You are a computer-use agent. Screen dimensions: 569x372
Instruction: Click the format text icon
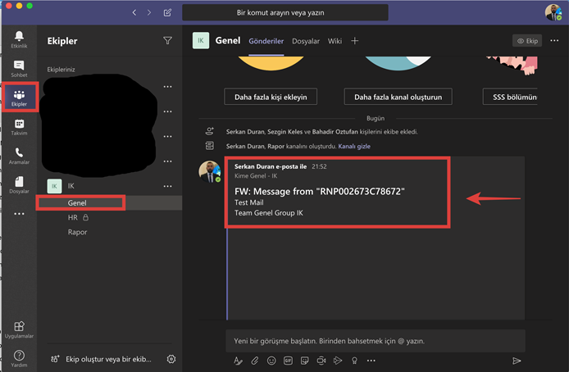[x=238, y=361]
